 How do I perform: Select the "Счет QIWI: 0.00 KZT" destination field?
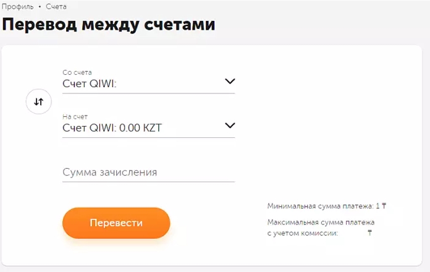click(149, 127)
